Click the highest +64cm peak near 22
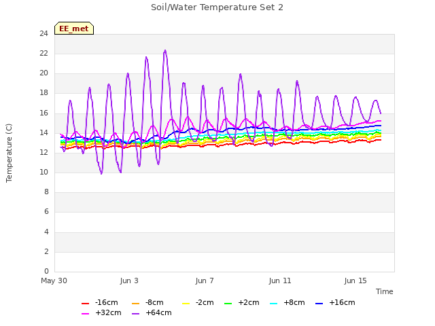 coord(165,50)
